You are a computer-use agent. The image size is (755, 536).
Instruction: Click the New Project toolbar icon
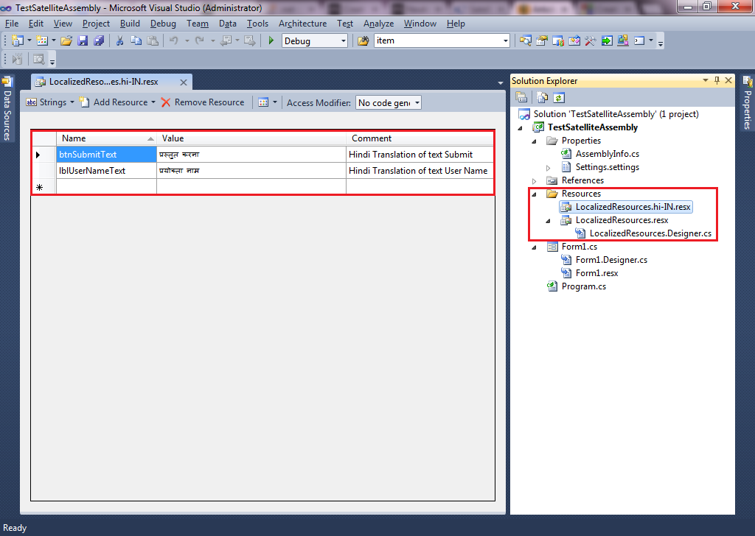coord(18,40)
